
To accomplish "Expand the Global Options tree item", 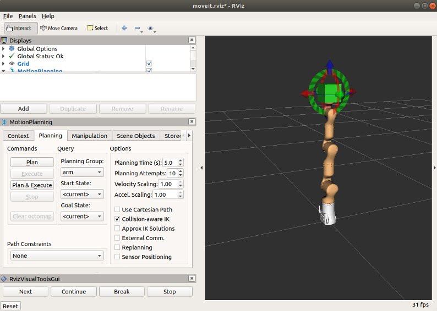I will tap(4, 49).
